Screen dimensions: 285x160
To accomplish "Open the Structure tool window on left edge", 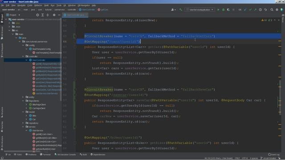I will (2, 112).
